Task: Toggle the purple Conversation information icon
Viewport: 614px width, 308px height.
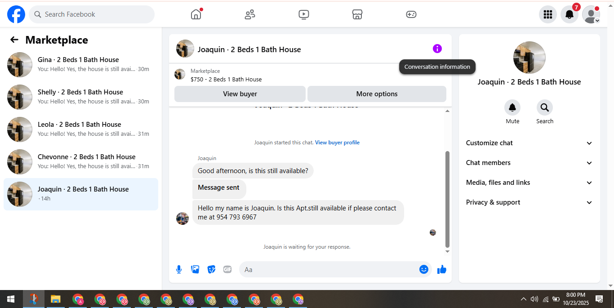Action: [x=437, y=49]
